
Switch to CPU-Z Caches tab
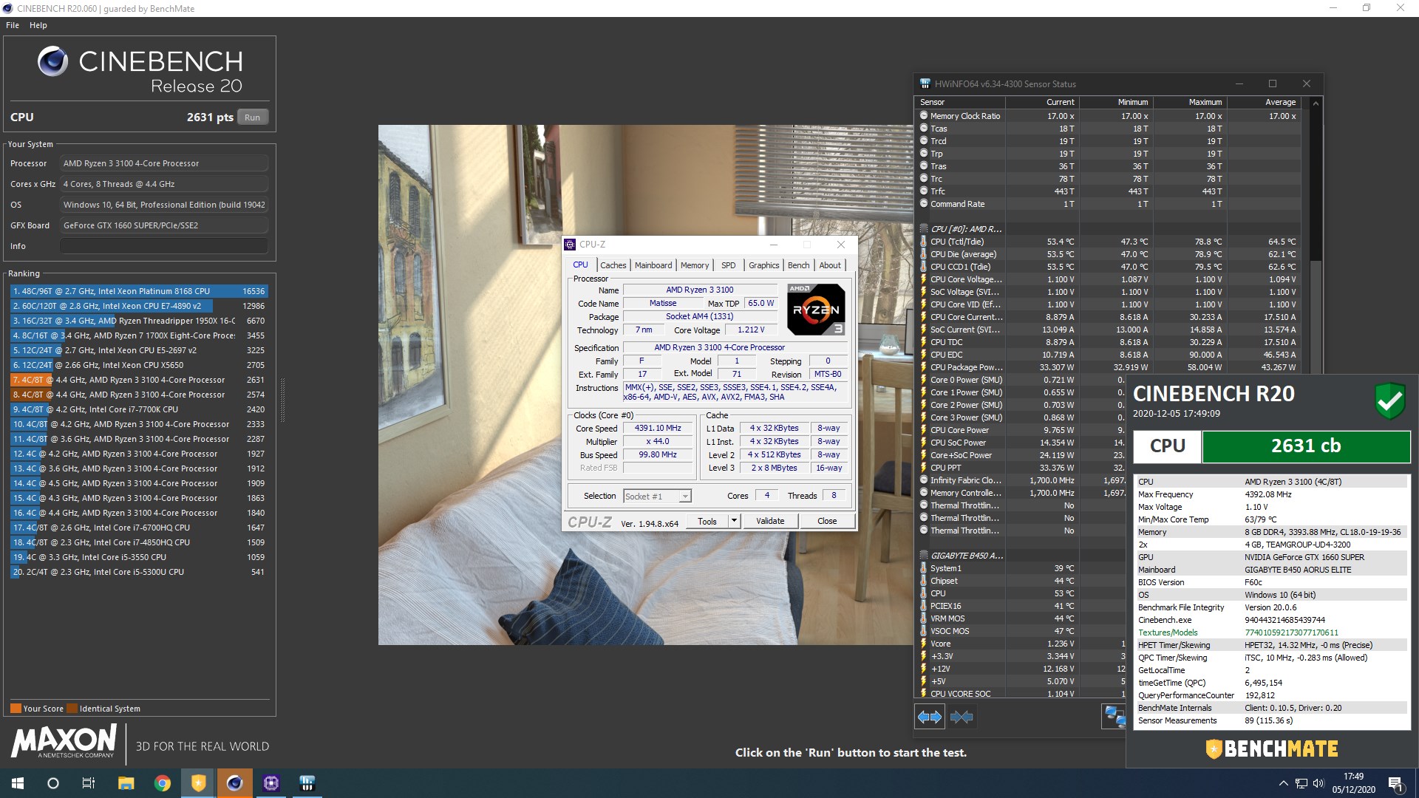point(613,265)
